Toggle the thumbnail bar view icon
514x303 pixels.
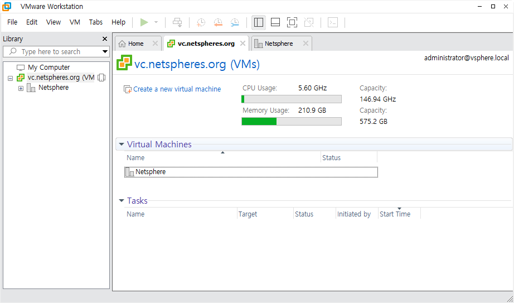(x=275, y=22)
